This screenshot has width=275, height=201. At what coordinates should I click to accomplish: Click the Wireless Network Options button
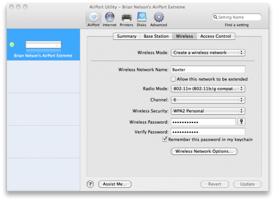point(204,151)
